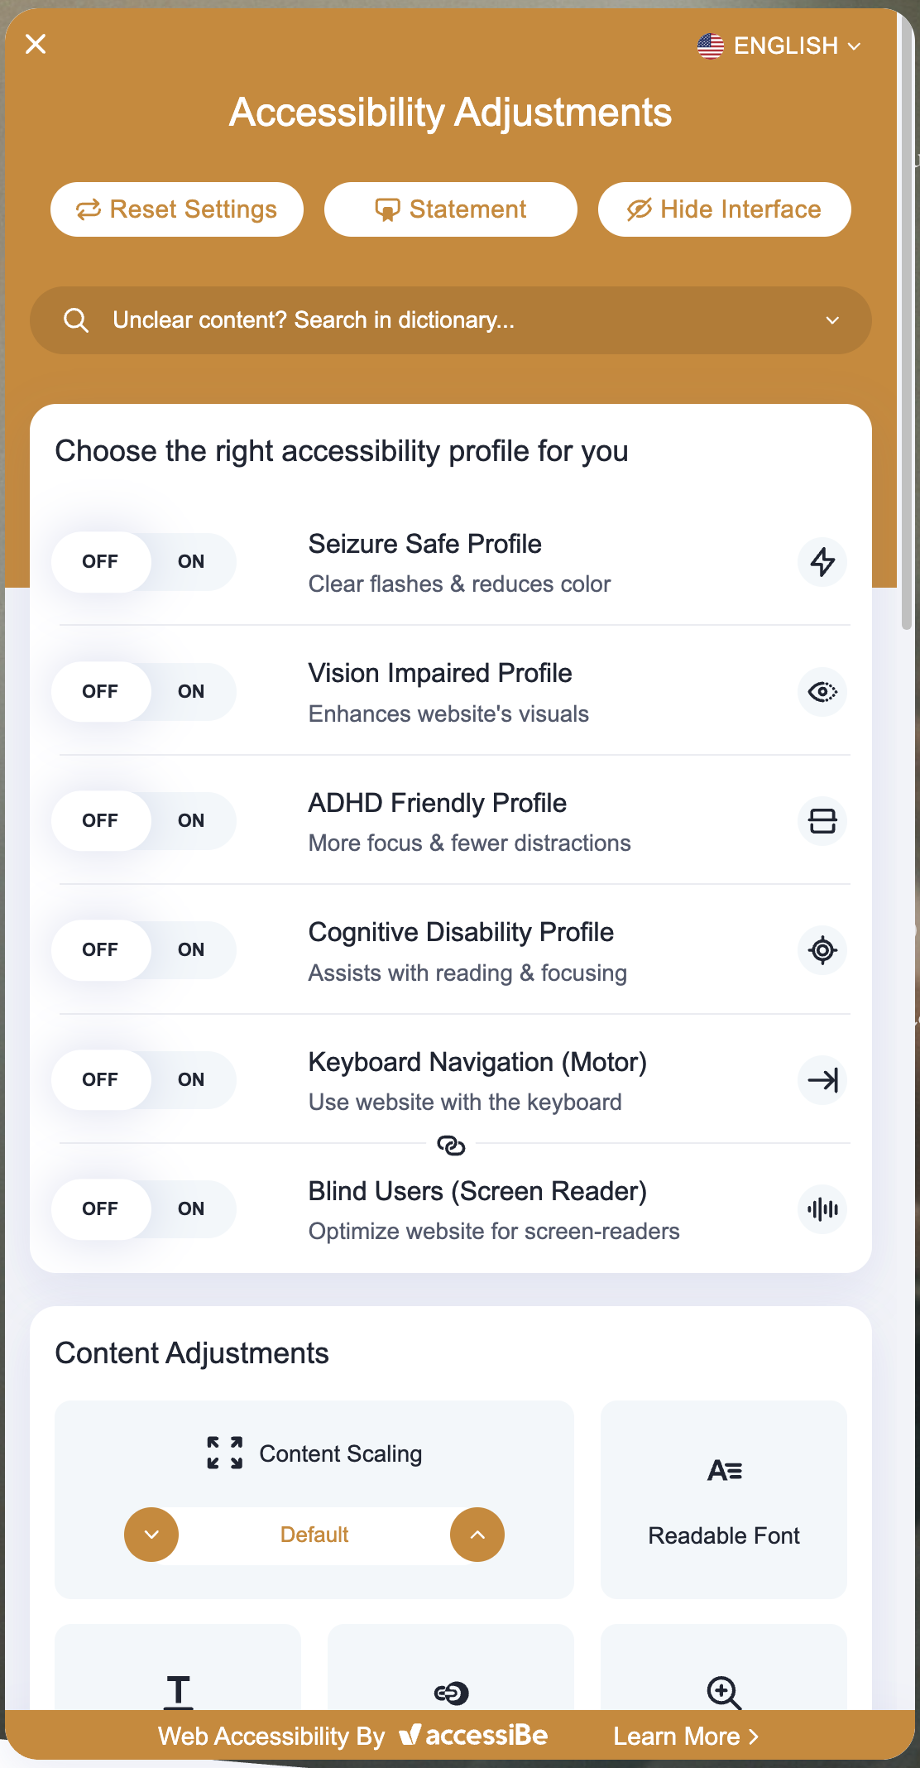Click the Readable Font icon
Viewport: 920px width, 1768px height.
[x=724, y=1471]
